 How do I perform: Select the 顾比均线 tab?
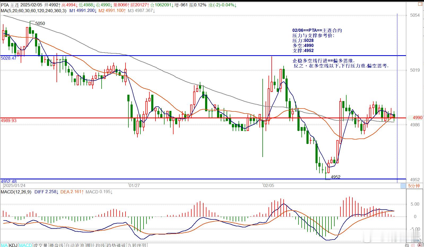click(95, 245)
